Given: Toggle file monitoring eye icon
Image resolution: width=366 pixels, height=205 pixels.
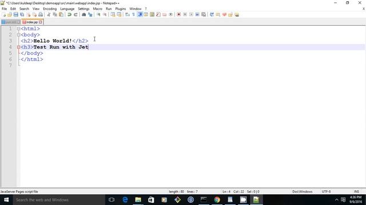Looking at the screenshot, I should (171, 15).
